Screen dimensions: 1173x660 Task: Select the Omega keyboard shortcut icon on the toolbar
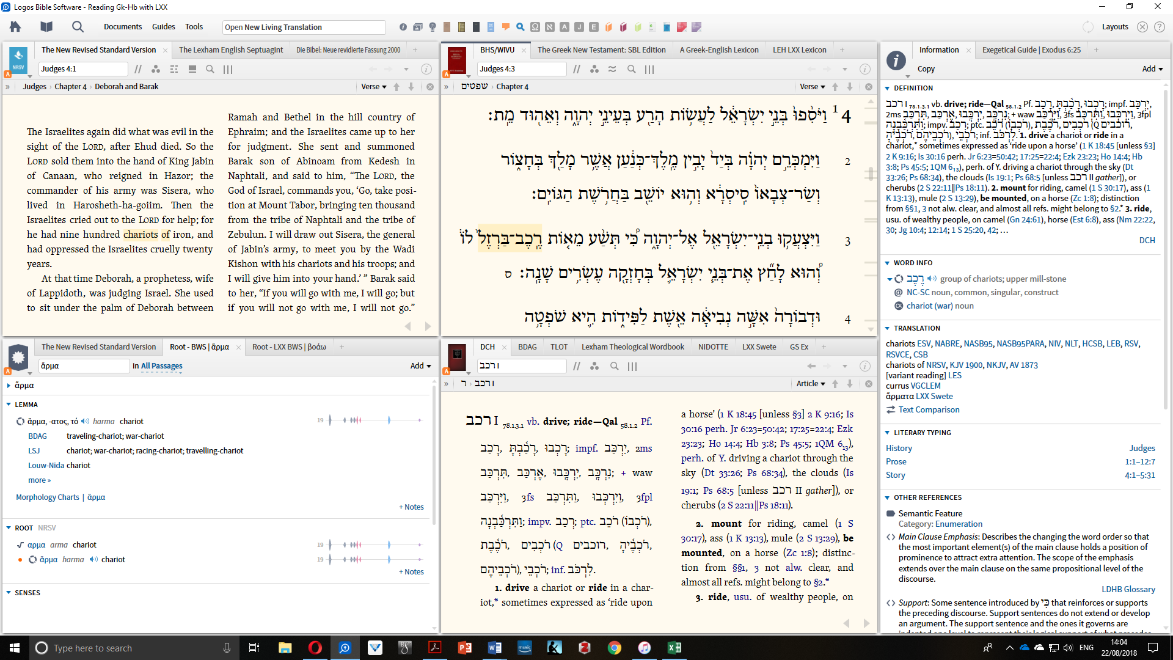[535, 27]
